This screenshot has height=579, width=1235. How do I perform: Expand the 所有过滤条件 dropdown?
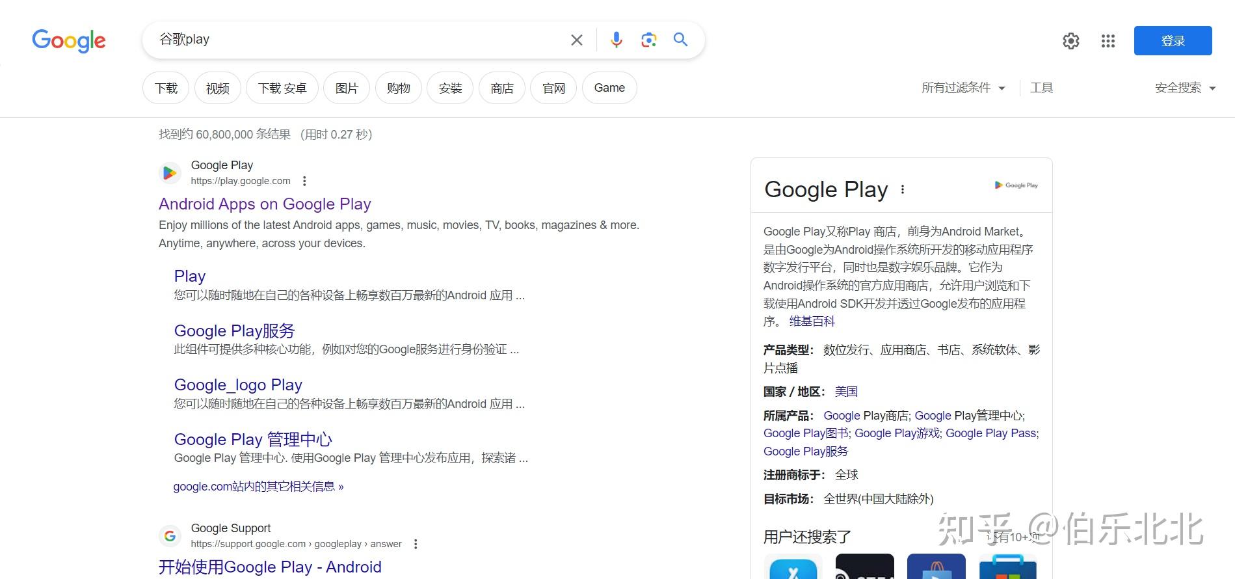963,88
